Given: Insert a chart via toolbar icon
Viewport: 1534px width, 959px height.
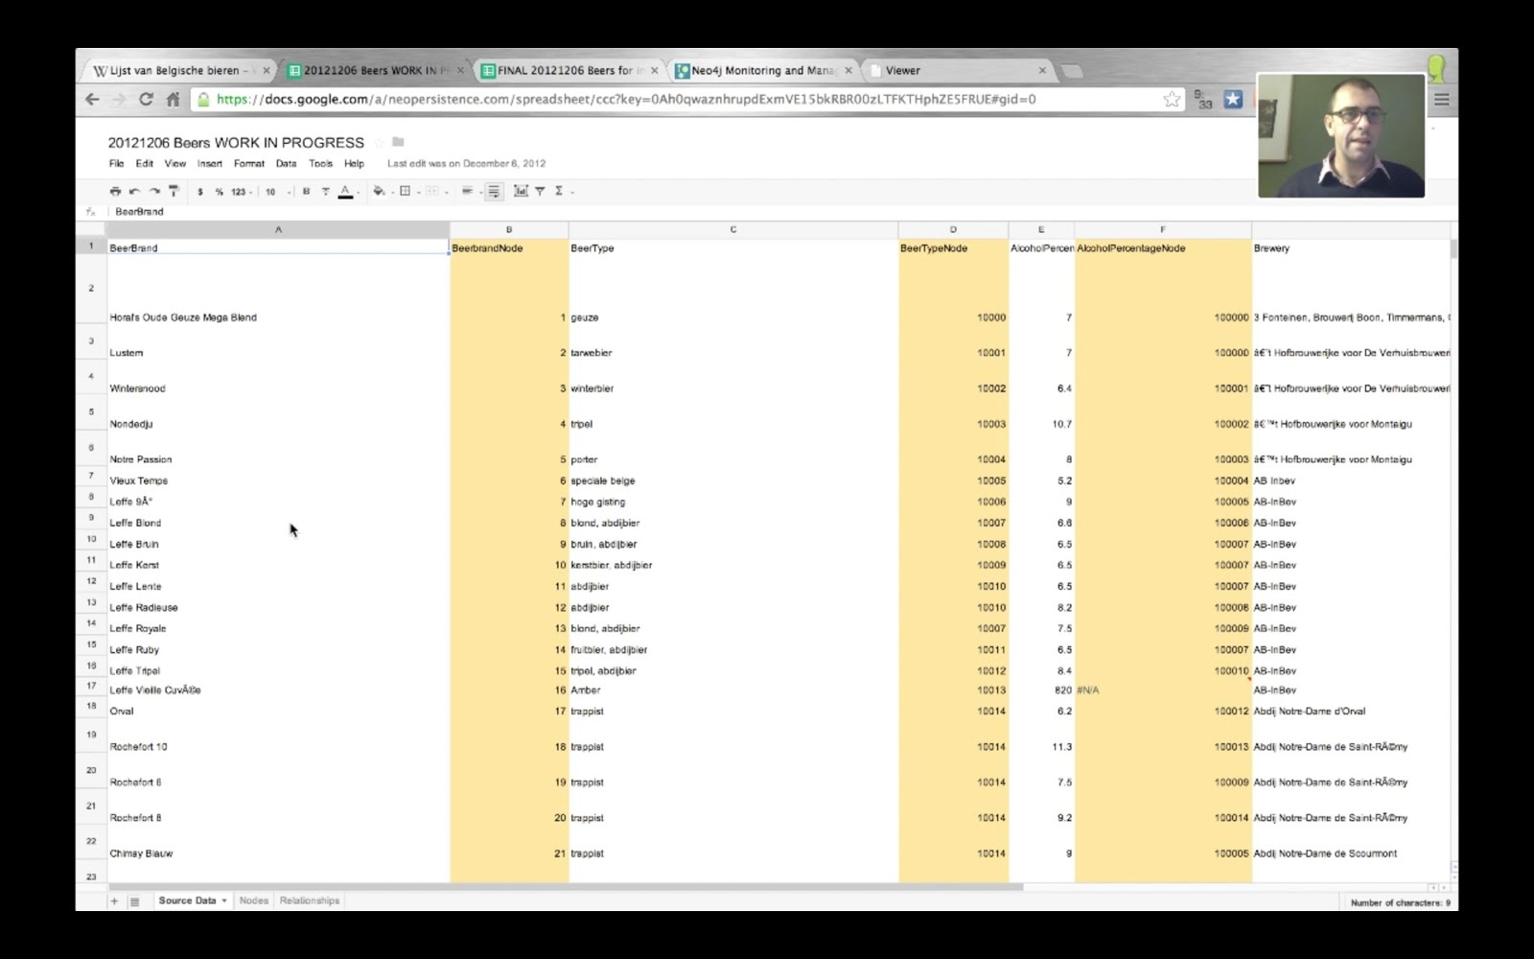Looking at the screenshot, I should coord(521,191).
